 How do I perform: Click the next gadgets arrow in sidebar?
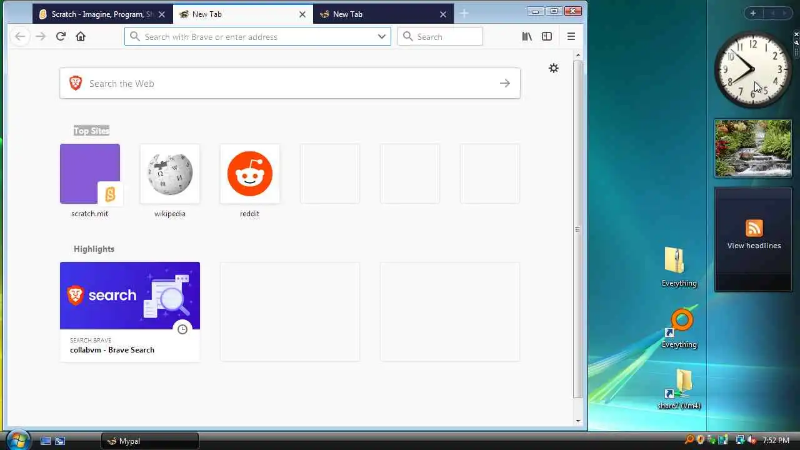(x=784, y=13)
